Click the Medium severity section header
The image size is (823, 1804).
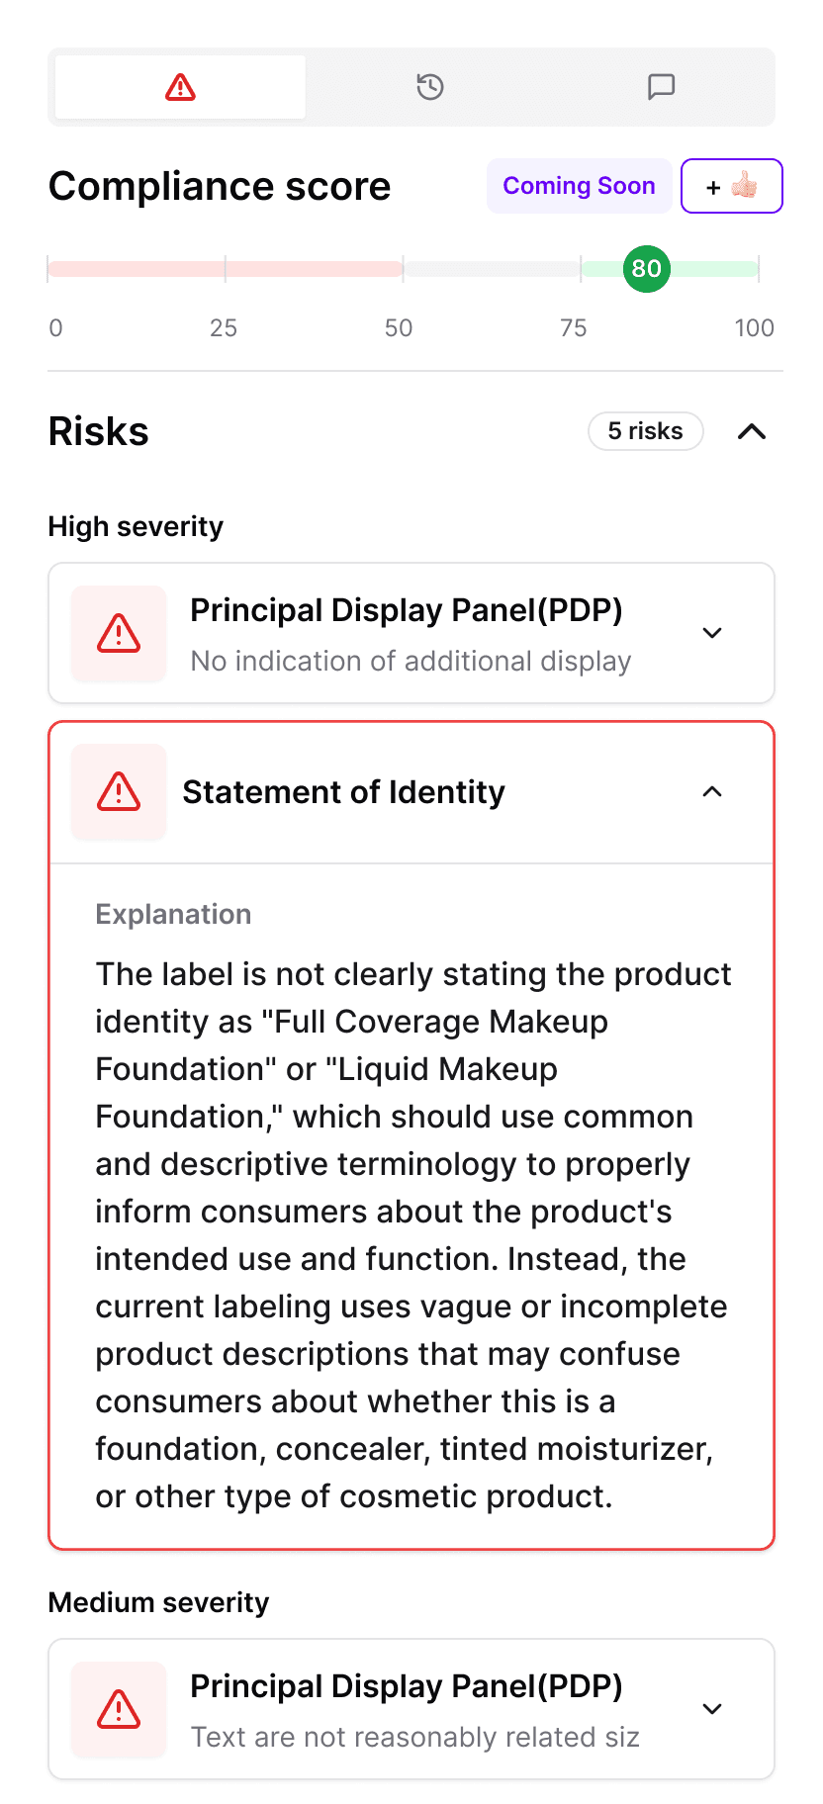(x=158, y=1601)
